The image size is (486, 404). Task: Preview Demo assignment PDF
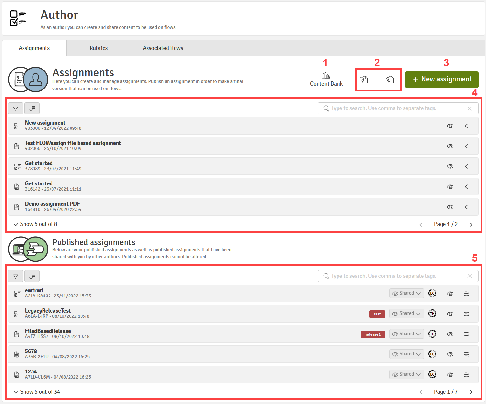450,207
